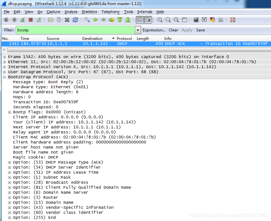Viewport: 271px width, 221px height.
Task: Open the Telephony menu
Action: (110, 12)
